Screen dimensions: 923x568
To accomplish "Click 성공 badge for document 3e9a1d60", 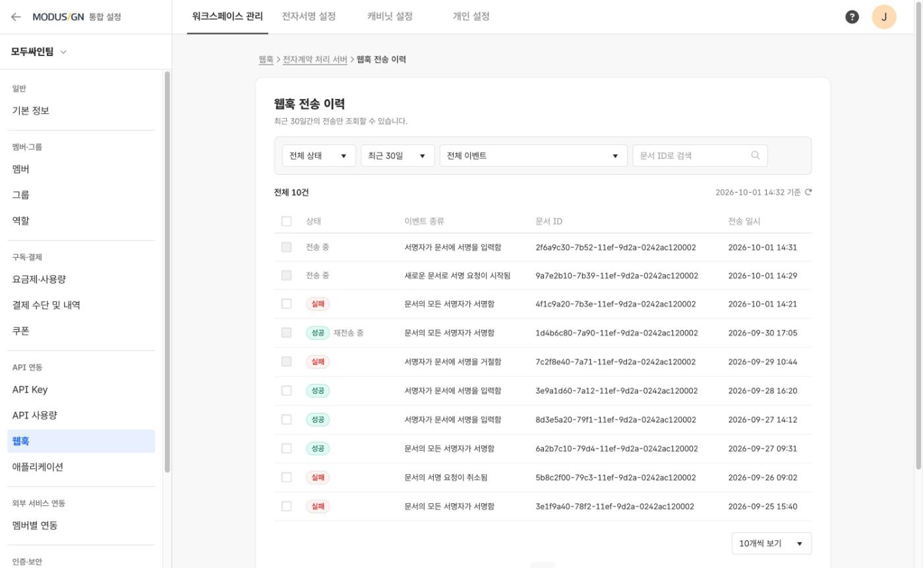I will [x=318, y=391].
